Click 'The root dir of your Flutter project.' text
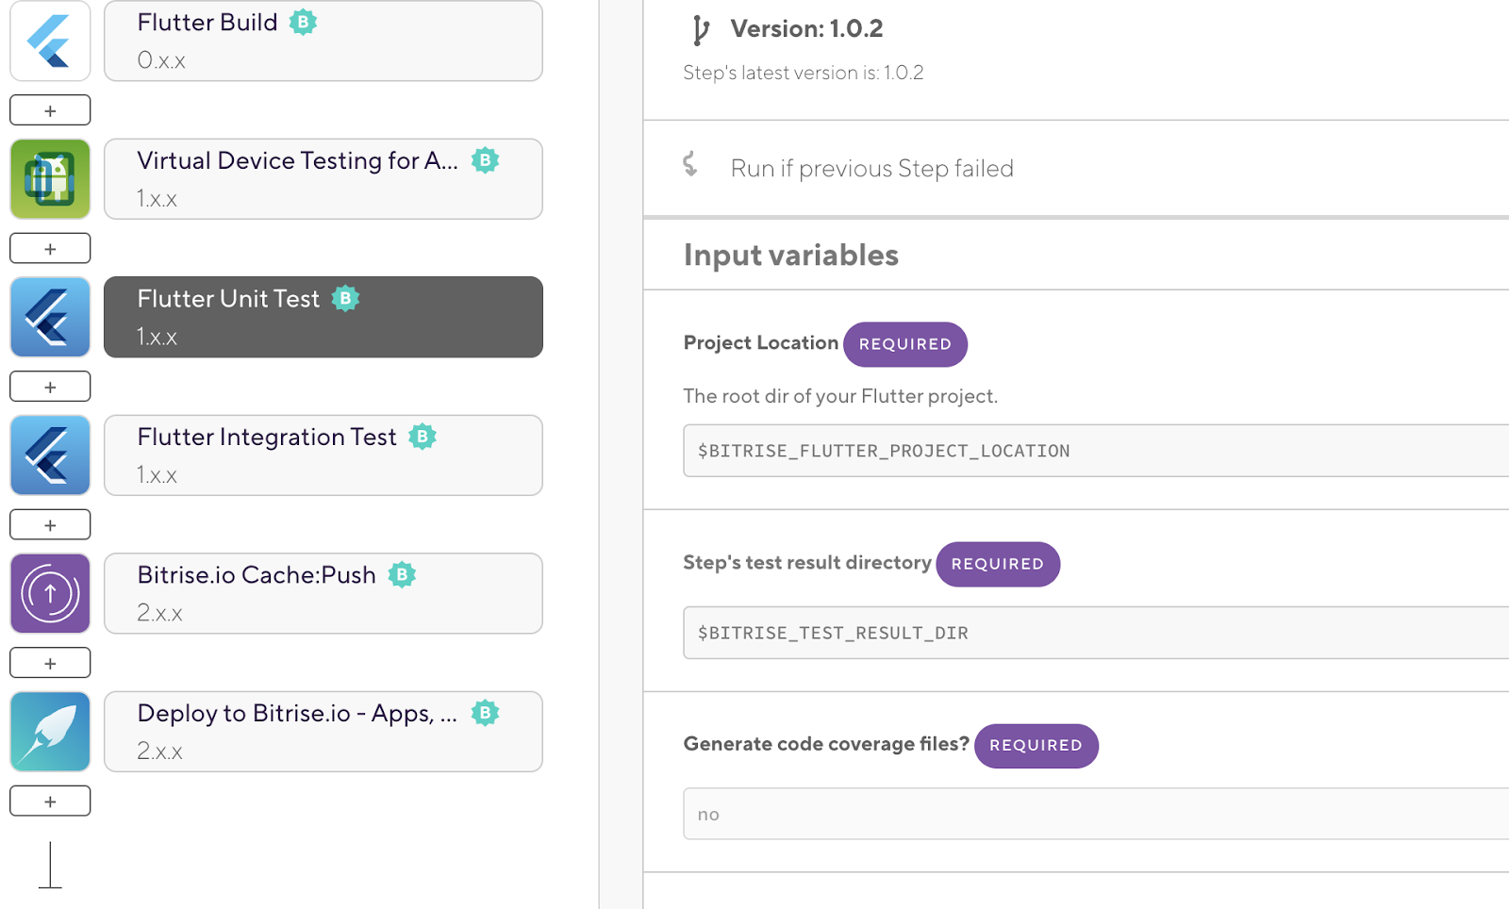The width and height of the screenshot is (1509, 909). click(x=840, y=396)
